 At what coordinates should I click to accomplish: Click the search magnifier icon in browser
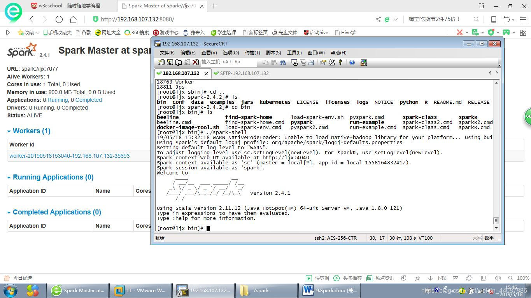[476, 19]
